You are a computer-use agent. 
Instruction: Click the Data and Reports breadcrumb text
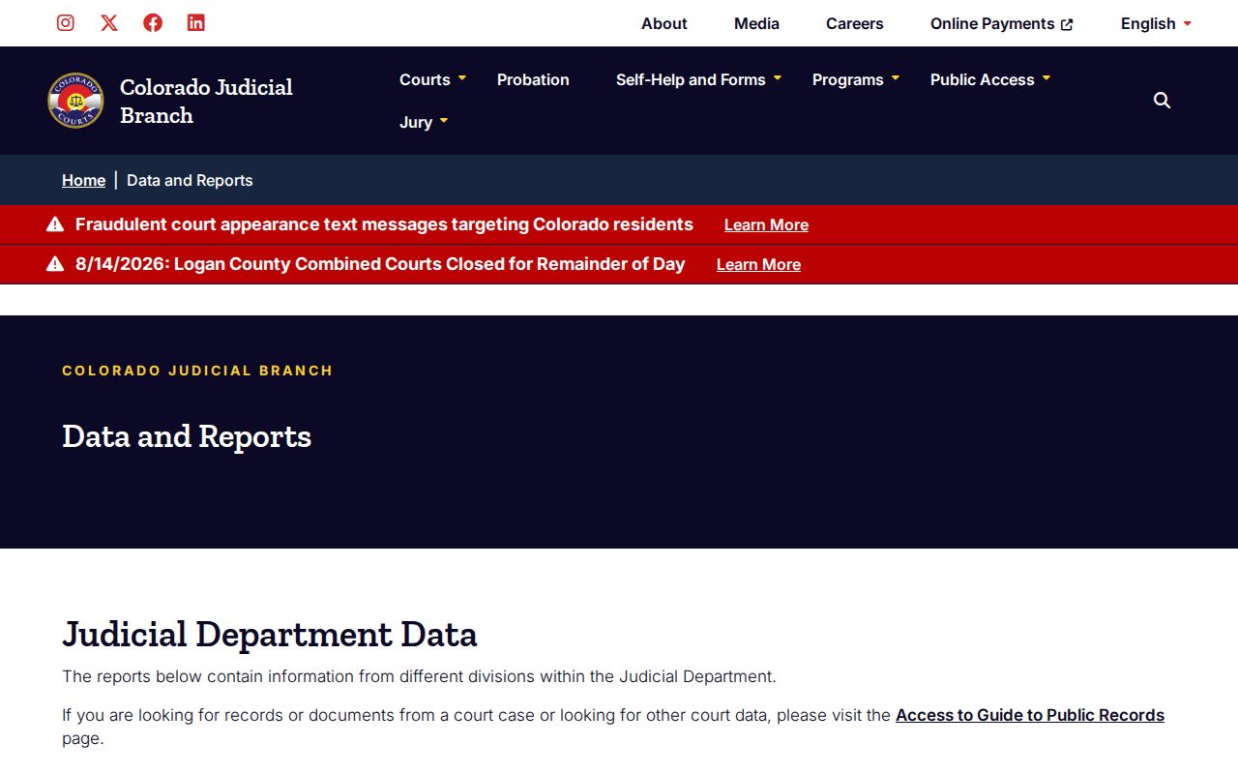tap(190, 180)
